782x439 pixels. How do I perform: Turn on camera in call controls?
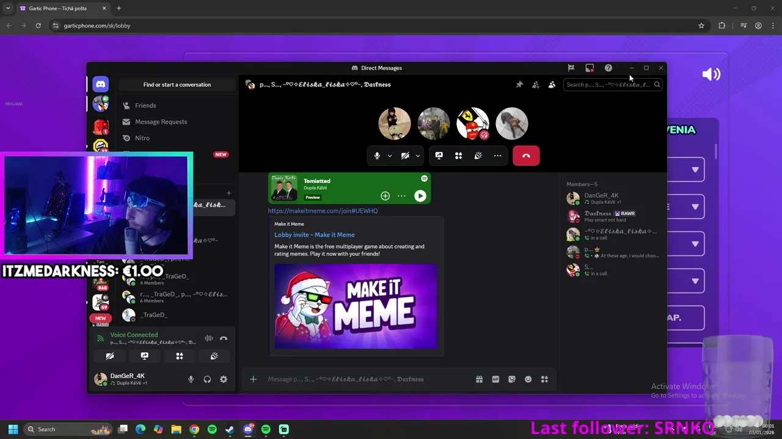tap(405, 155)
